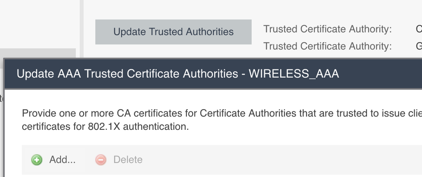
Task: Click the blank dark header area right of WIRELESS_AAA
Action: pos(380,74)
